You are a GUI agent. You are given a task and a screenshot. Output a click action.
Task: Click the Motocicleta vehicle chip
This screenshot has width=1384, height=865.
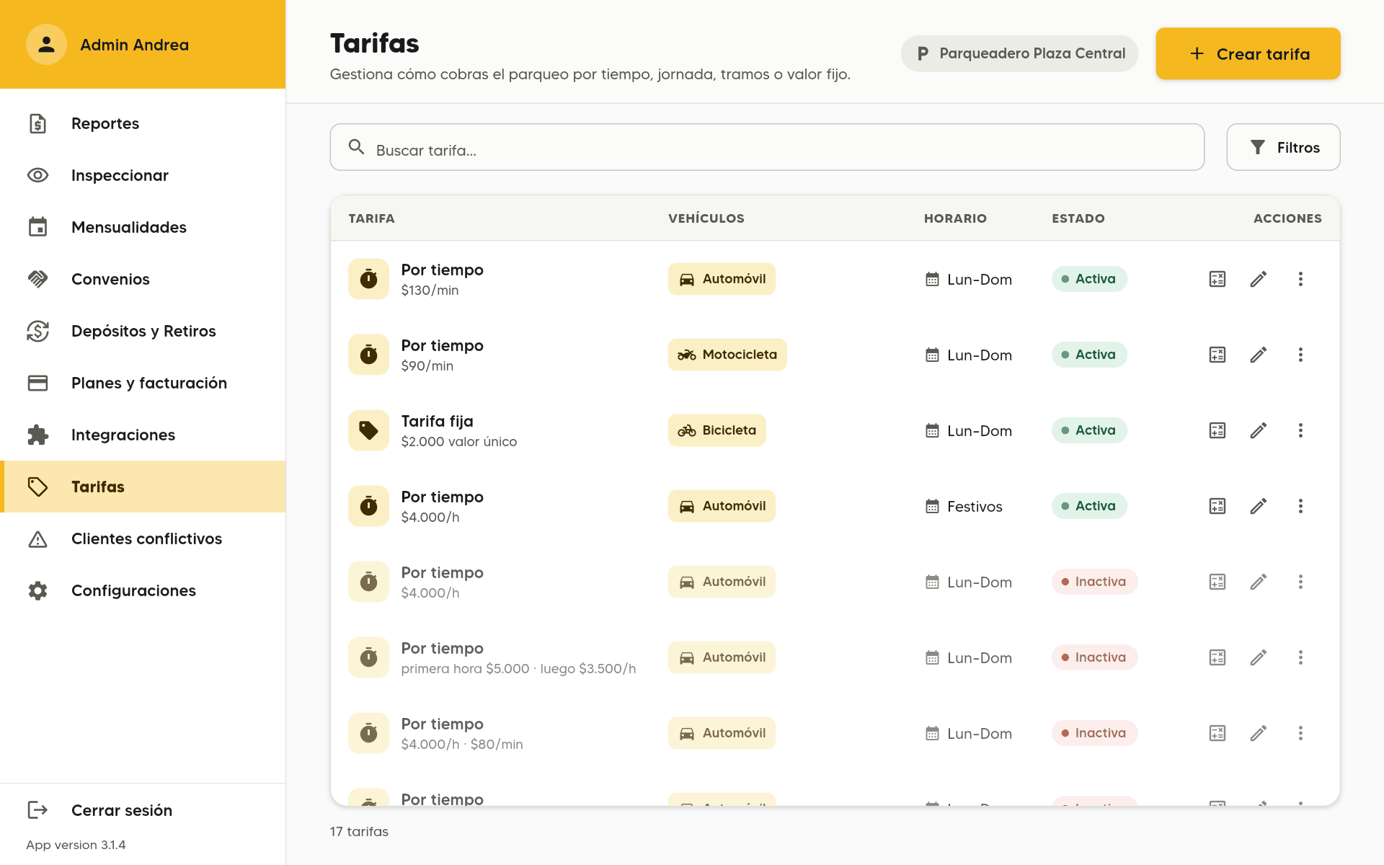tap(727, 355)
